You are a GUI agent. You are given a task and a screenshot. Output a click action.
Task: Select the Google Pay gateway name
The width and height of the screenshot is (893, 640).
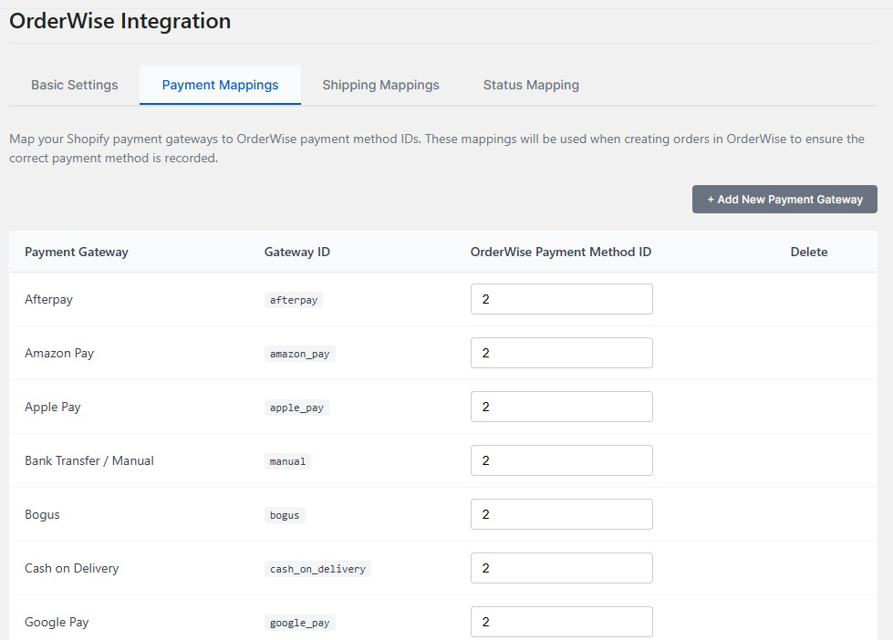pyautogui.click(x=57, y=623)
